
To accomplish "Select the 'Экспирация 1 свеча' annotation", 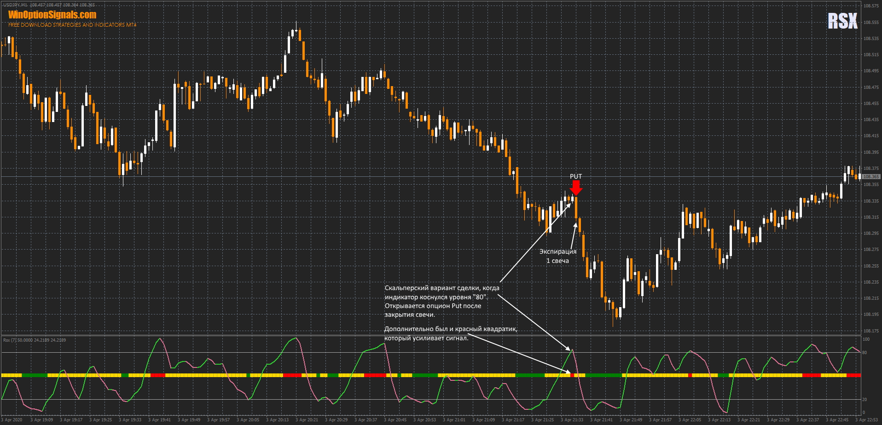I will click(557, 256).
